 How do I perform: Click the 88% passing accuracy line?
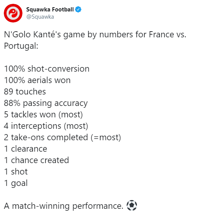tap(46, 103)
